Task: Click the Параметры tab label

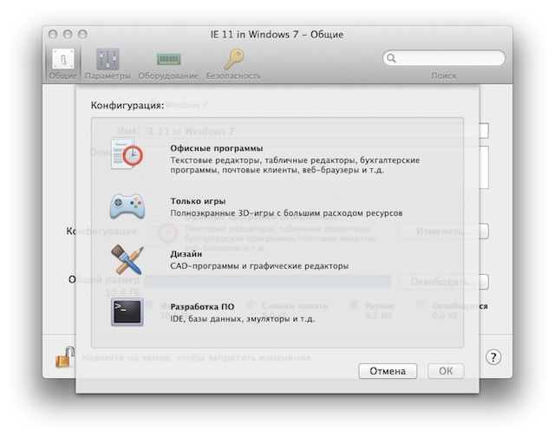Action: 108,75
